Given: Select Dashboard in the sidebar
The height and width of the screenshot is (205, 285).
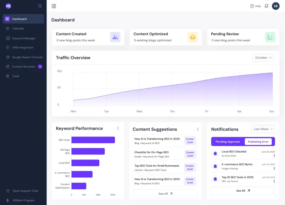Looking at the screenshot, I should pyautogui.click(x=19, y=19).
